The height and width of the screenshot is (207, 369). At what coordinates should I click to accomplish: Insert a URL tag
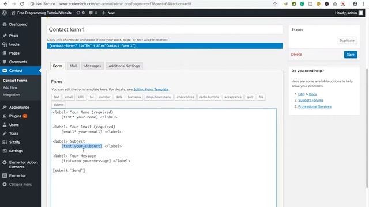81,97
